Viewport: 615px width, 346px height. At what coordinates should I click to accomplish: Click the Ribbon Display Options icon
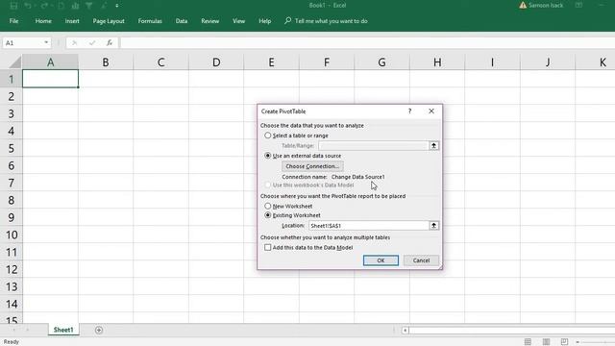(x=578, y=5)
